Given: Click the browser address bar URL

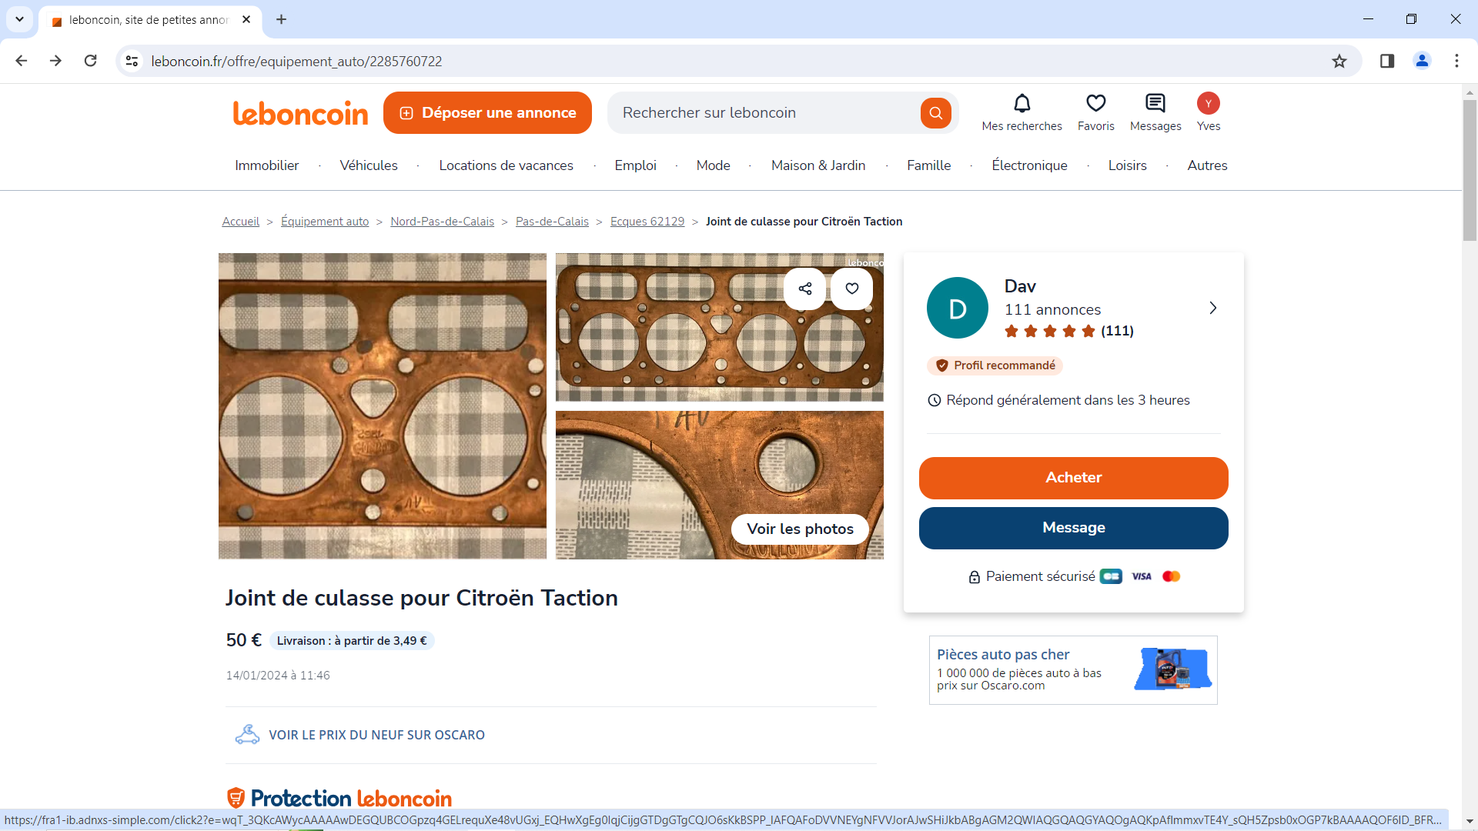Looking at the screenshot, I should [296, 62].
